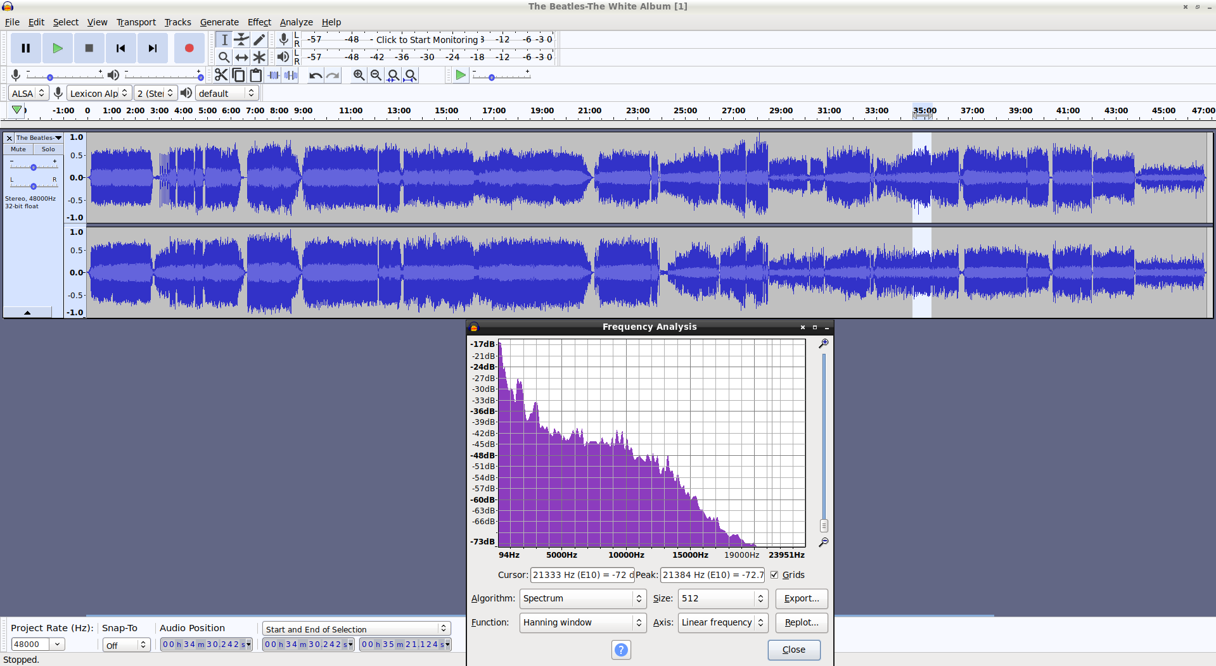Open the Edit menu

(36, 22)
